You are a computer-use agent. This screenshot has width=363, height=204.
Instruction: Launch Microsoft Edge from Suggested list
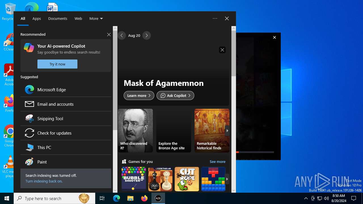click(x=66, y=90)
